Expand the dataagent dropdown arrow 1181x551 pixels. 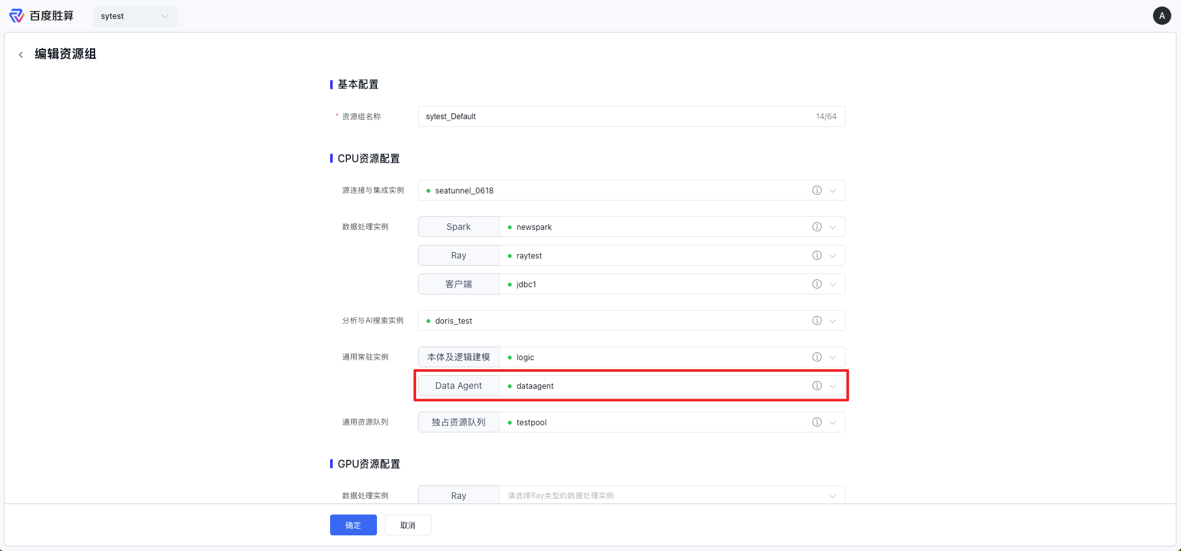click(x=833, y=386)
